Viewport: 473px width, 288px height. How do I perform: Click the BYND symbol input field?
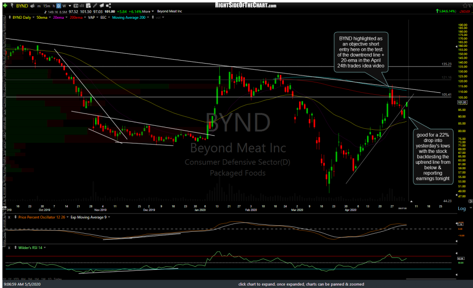[22, 4]
